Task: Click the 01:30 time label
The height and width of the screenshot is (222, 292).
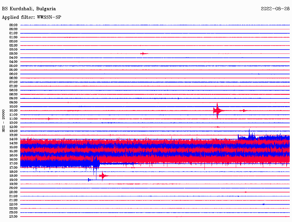Action: click(x=13, y=37)
